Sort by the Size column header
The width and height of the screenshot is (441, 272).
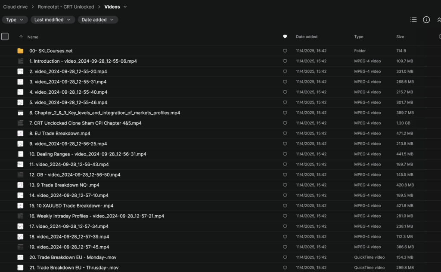tap(400, 37)
